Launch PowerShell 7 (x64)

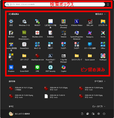50,58
